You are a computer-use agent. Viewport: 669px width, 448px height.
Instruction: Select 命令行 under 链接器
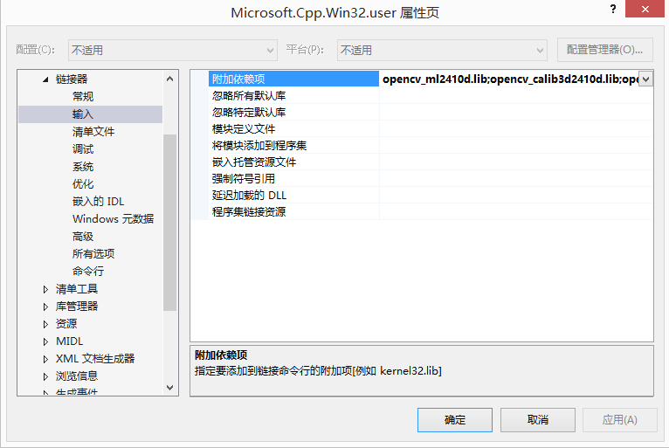click(x=88, y=272)
